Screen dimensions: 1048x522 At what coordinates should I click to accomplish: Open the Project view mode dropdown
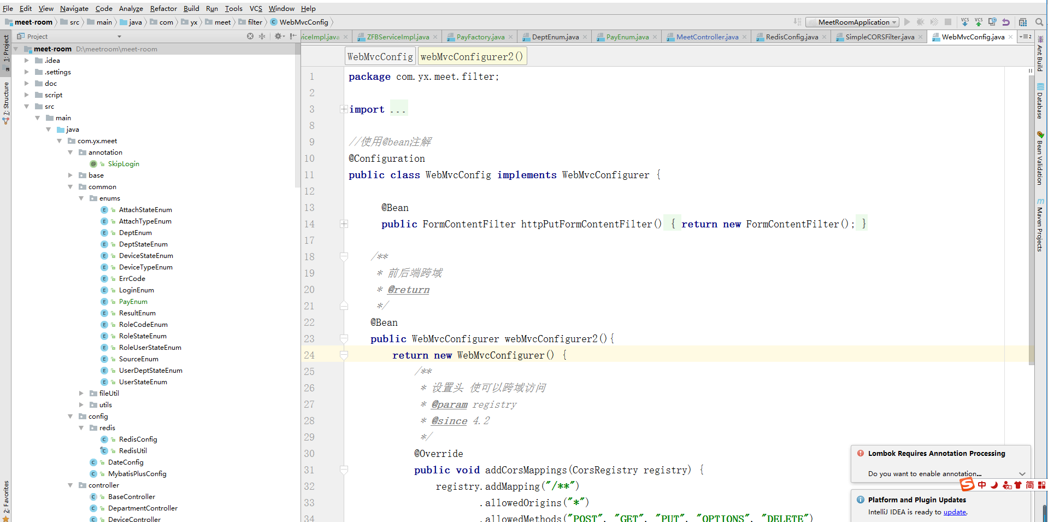[119, 37]
